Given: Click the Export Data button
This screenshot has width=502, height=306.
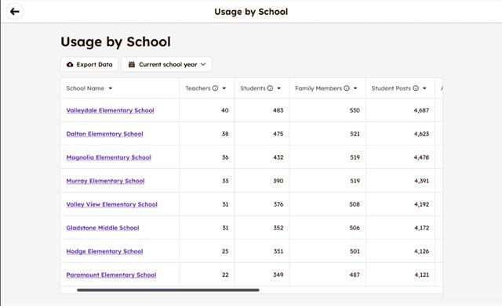Looking at the screenshot, I should point(89,64).
